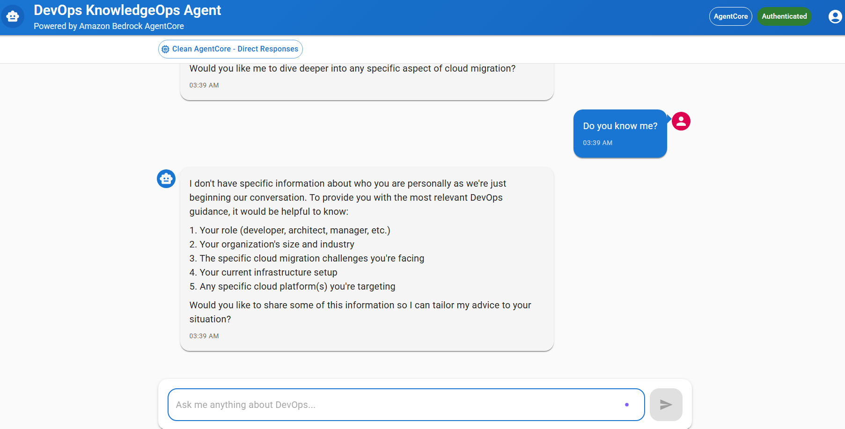845x429 pixels.
Task: Click the purple dot inside the input box
Action: pyautogui.click(x=626, y=405)
